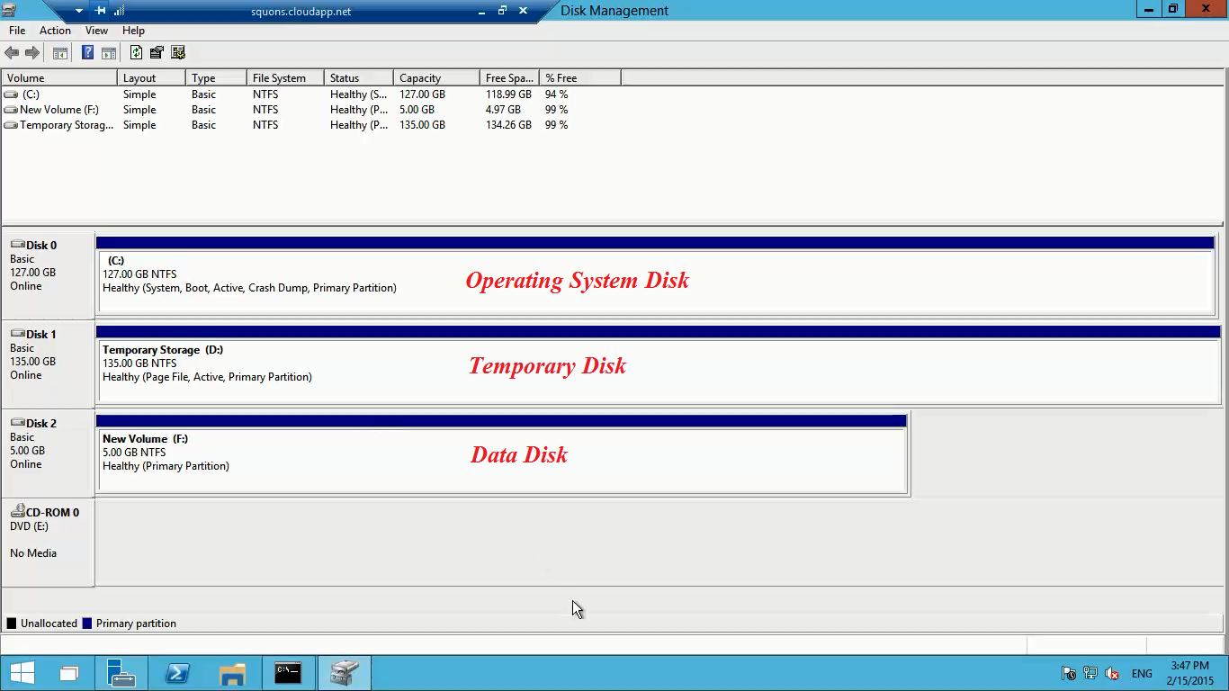Launch PowerShell from the taskbar

tap(176, 672)
